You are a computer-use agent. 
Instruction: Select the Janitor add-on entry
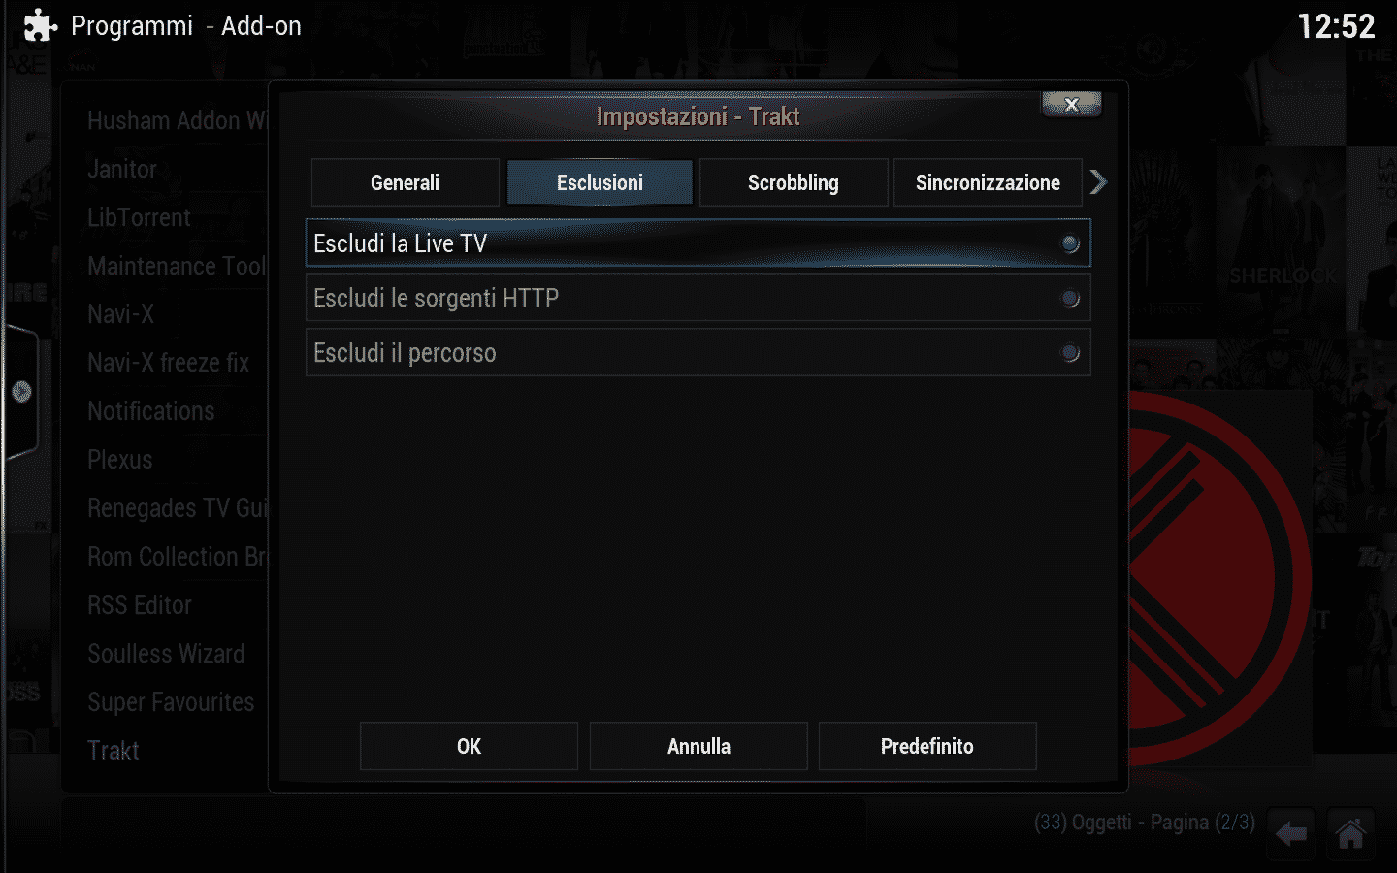122,169
